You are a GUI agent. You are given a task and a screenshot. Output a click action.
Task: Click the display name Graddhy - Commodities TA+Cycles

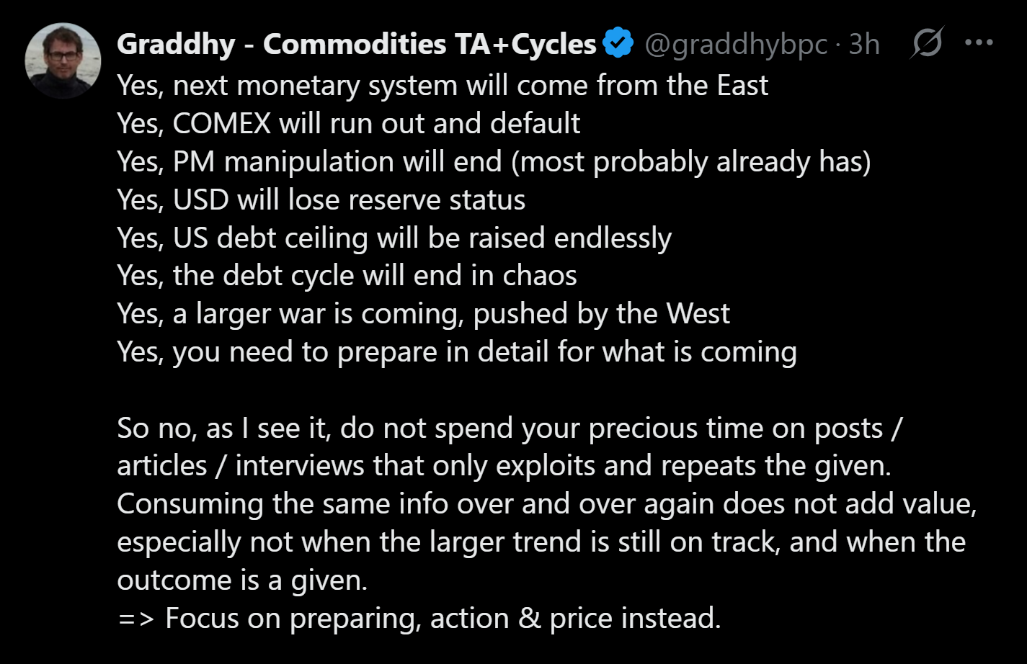pos(356,45)
